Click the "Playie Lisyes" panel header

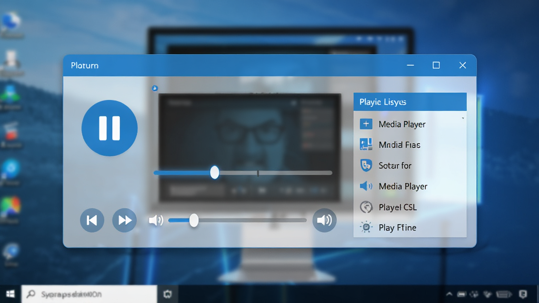click(x=410, y=102)
